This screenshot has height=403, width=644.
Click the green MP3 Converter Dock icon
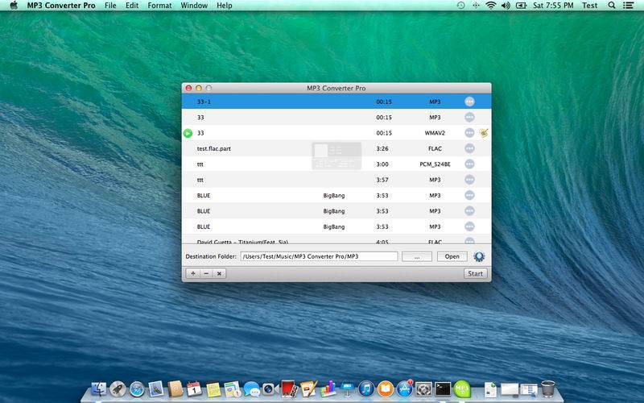pyautogui.click(x=462, y=388)
